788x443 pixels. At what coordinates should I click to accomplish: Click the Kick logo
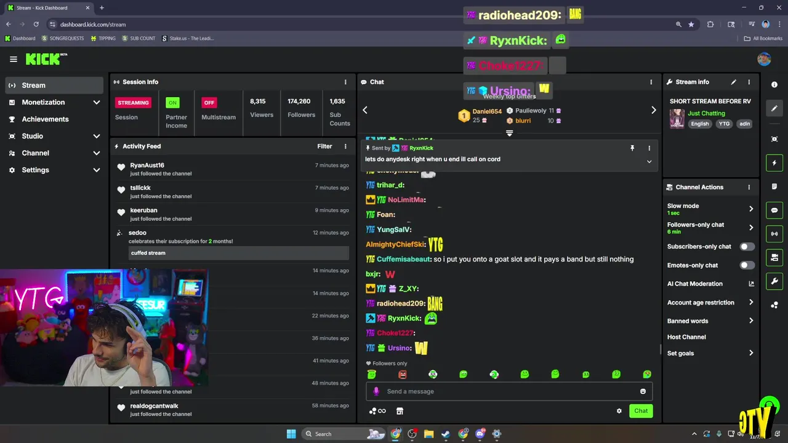tap(46, 59)
